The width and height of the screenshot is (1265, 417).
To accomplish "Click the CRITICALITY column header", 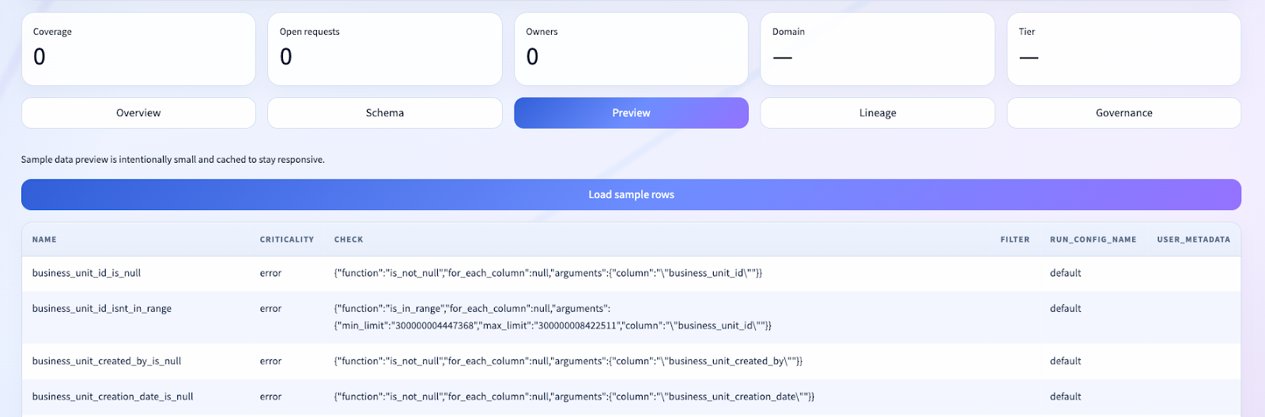I will [286, 239].
